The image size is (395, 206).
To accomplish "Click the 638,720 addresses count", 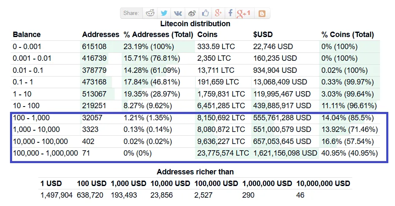I will coord(90,195).
